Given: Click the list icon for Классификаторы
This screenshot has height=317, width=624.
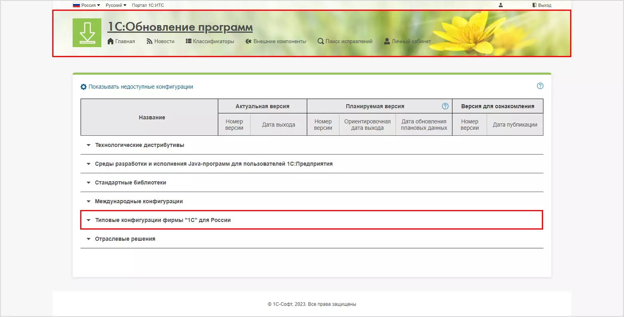Looking at the screenshot, I should point(189,41).
